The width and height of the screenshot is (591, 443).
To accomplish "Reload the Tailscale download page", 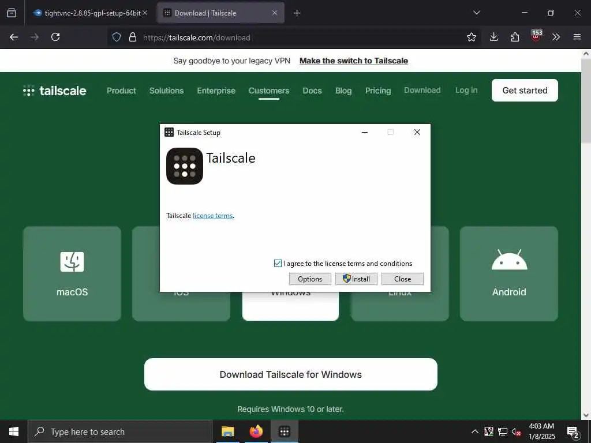I will tap(55, 37).
